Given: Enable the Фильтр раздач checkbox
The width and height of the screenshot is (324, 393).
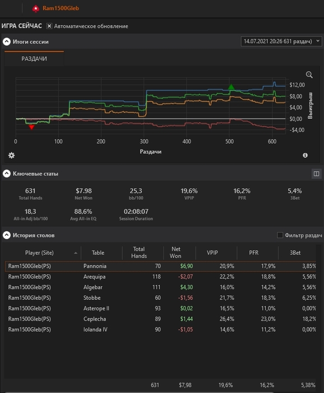Looking at the screenshot, I should click(x=280, y=235).
